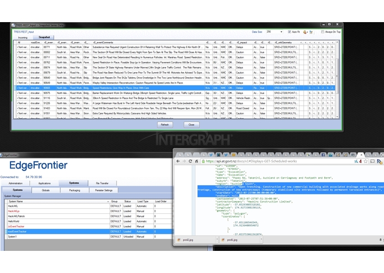The width and height of the screenshot is (384, 273).
Task: Close the active browser tab
Action: tap(361, 155)
